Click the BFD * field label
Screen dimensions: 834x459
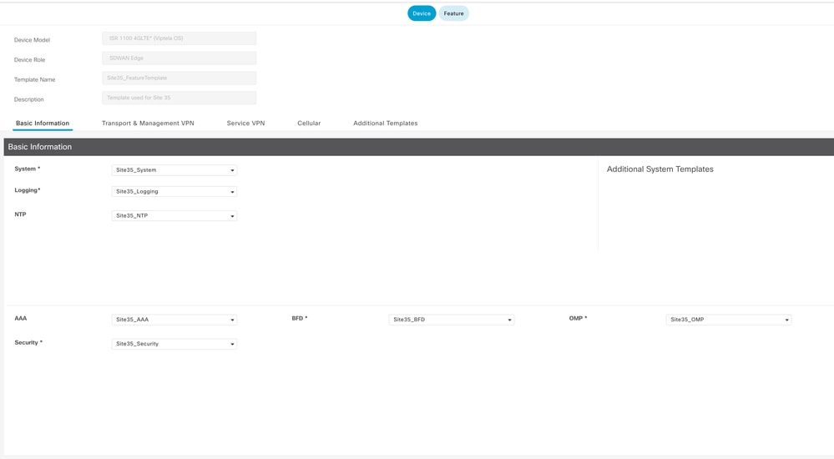(300, 318)
